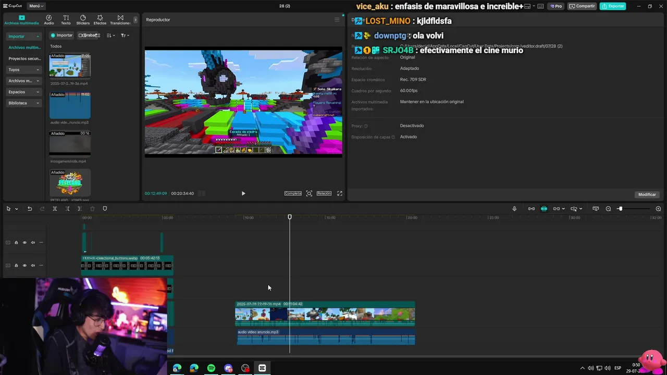Viewport: 667px width, 375px height.
Task: Adjust the timeline zoom slider
Action: 634,209
